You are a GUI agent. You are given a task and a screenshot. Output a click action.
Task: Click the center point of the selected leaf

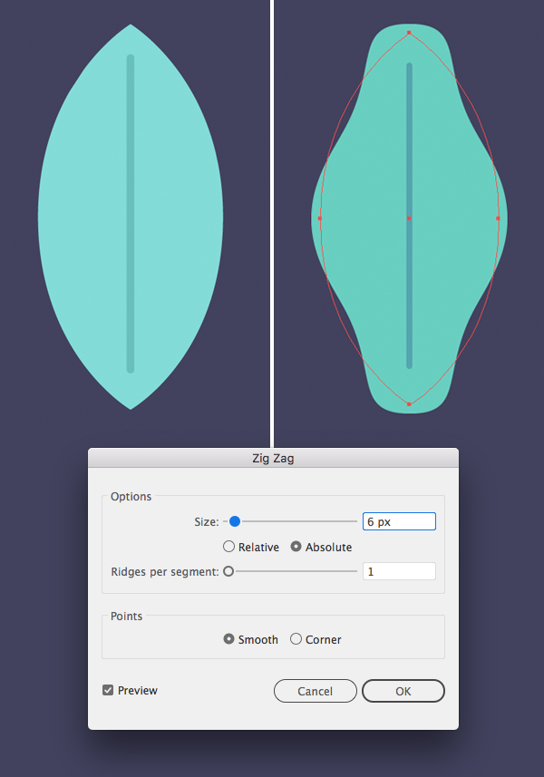(x=409, y=219)
